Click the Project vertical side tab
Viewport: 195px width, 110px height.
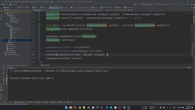tap(1, 9)
